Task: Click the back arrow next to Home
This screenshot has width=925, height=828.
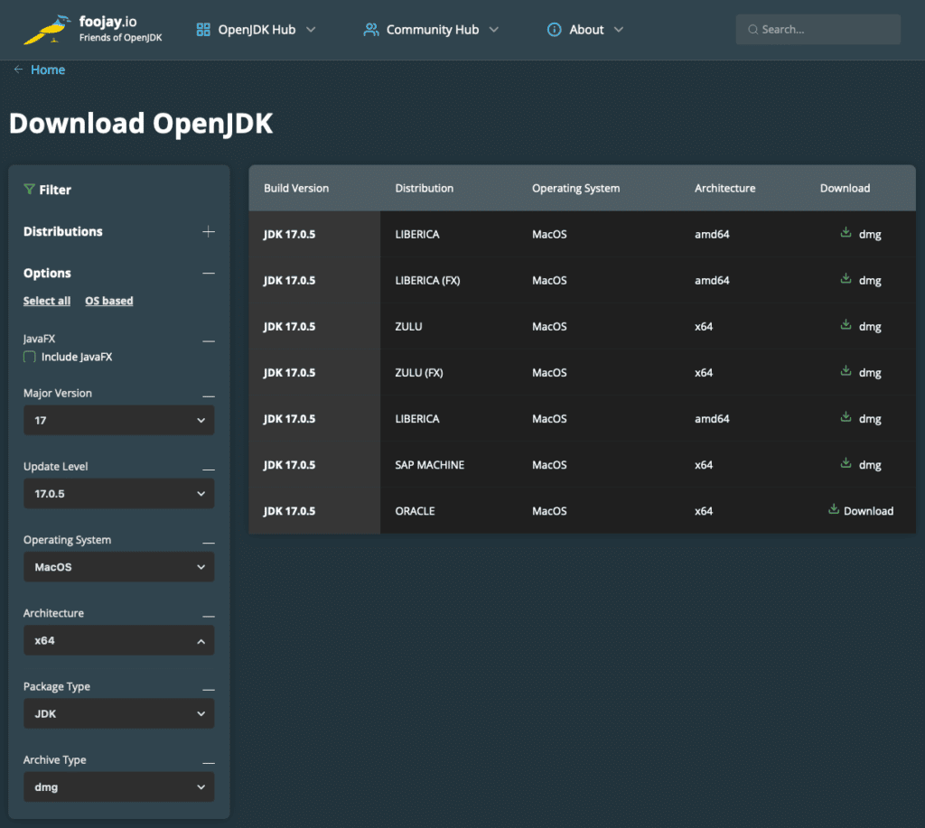Action: 18,70
